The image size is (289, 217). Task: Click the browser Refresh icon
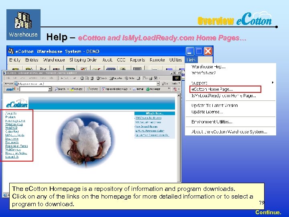pos(87,78)
